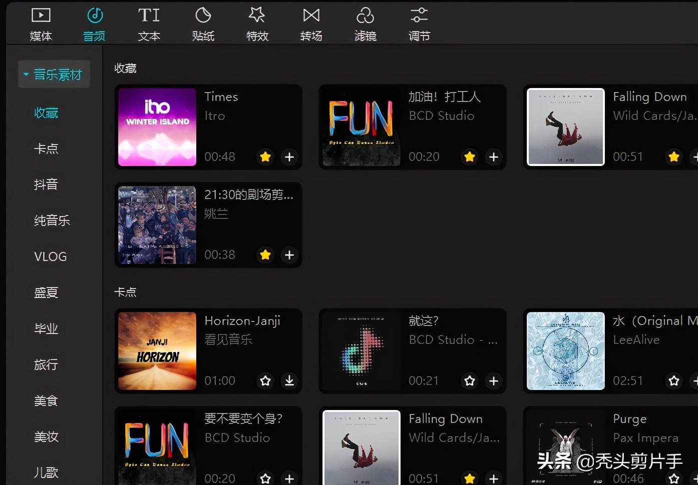
Task: Preview Times Winter Island cover
Action: 157,127
